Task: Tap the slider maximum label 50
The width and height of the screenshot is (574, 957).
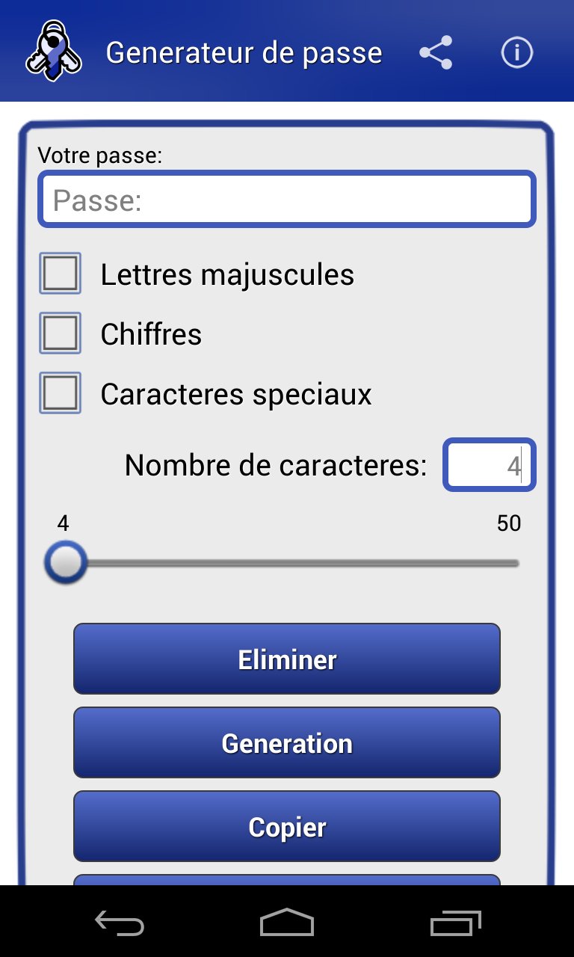Action: tap(508, 523)
